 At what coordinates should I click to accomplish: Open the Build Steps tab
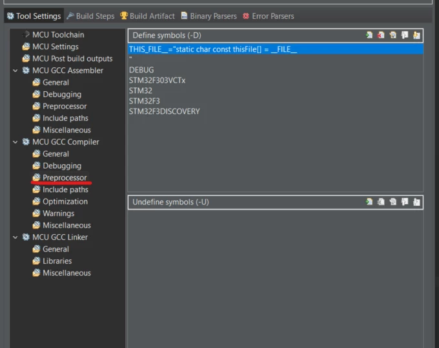click(90, 16)
